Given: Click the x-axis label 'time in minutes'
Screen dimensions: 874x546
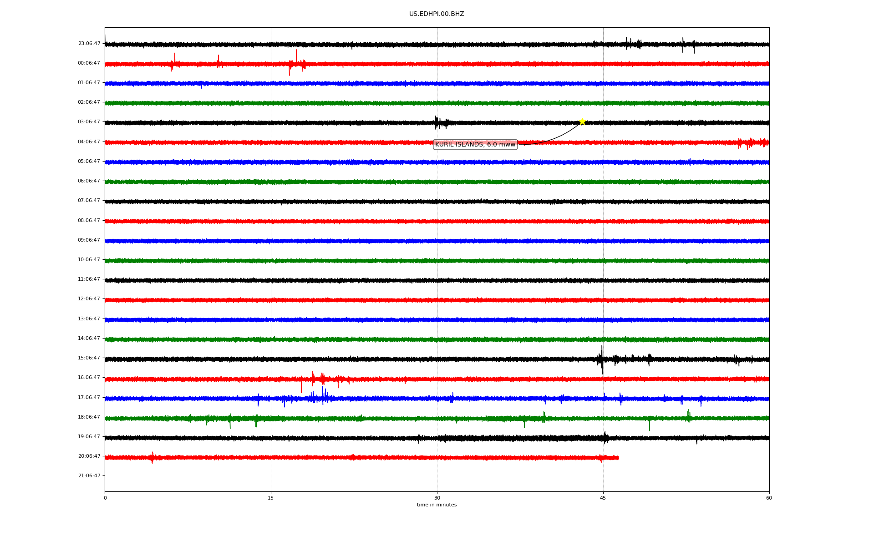Looking at the screenshot, I should (437, 505).
